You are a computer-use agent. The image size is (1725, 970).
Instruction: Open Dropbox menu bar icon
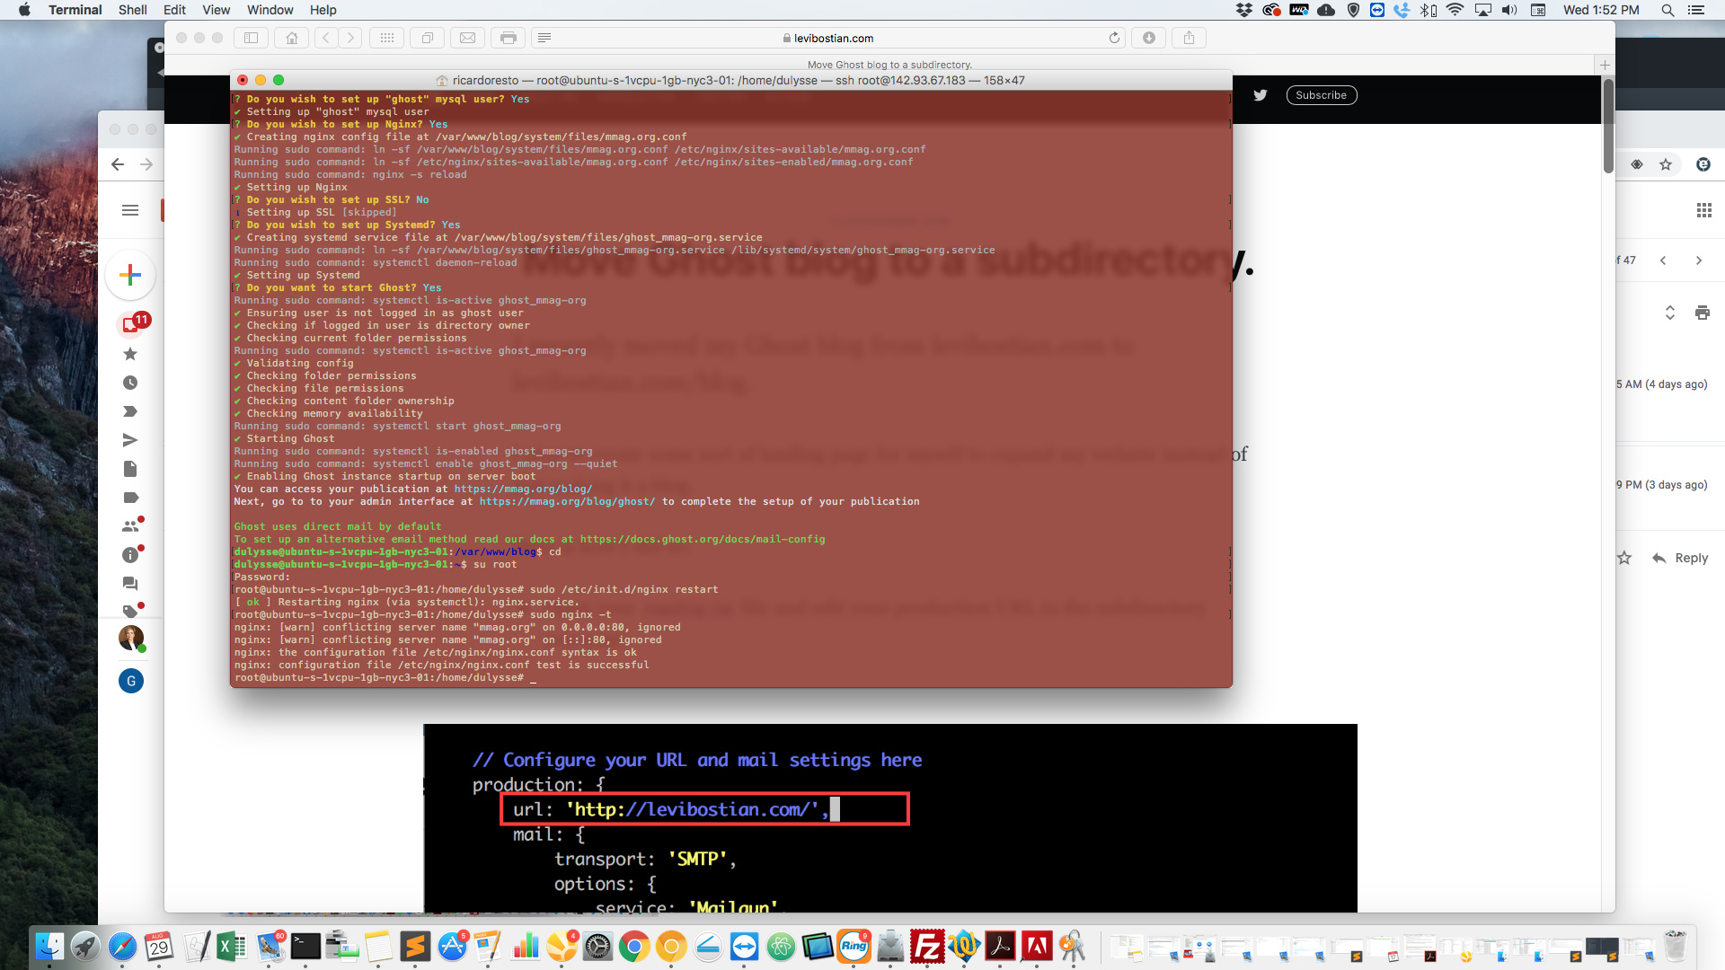pyautogui.click(x=1243, y=10)
